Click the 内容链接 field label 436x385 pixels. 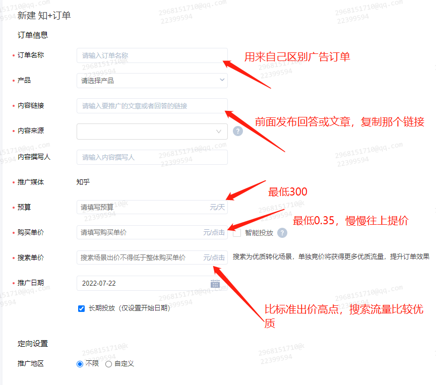point(31,106)
